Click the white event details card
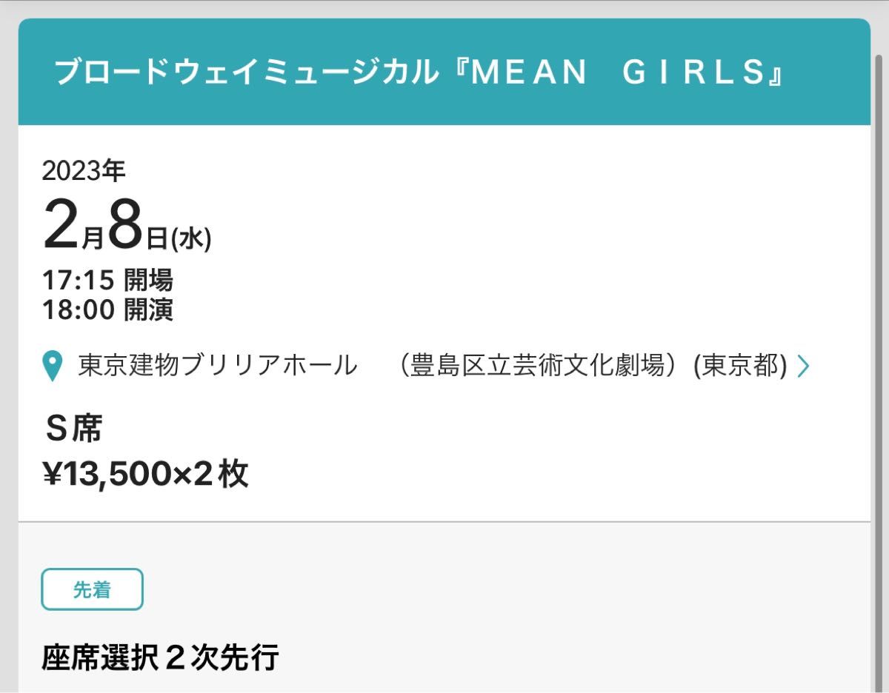Screen dimensions: 889x693 tap(444, 323)
